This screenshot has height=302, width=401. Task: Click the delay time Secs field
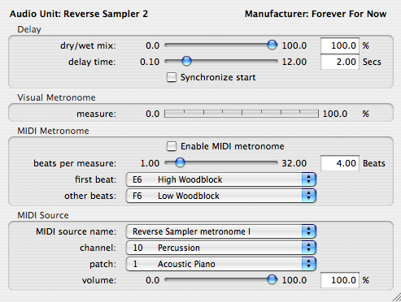(340, 62)
